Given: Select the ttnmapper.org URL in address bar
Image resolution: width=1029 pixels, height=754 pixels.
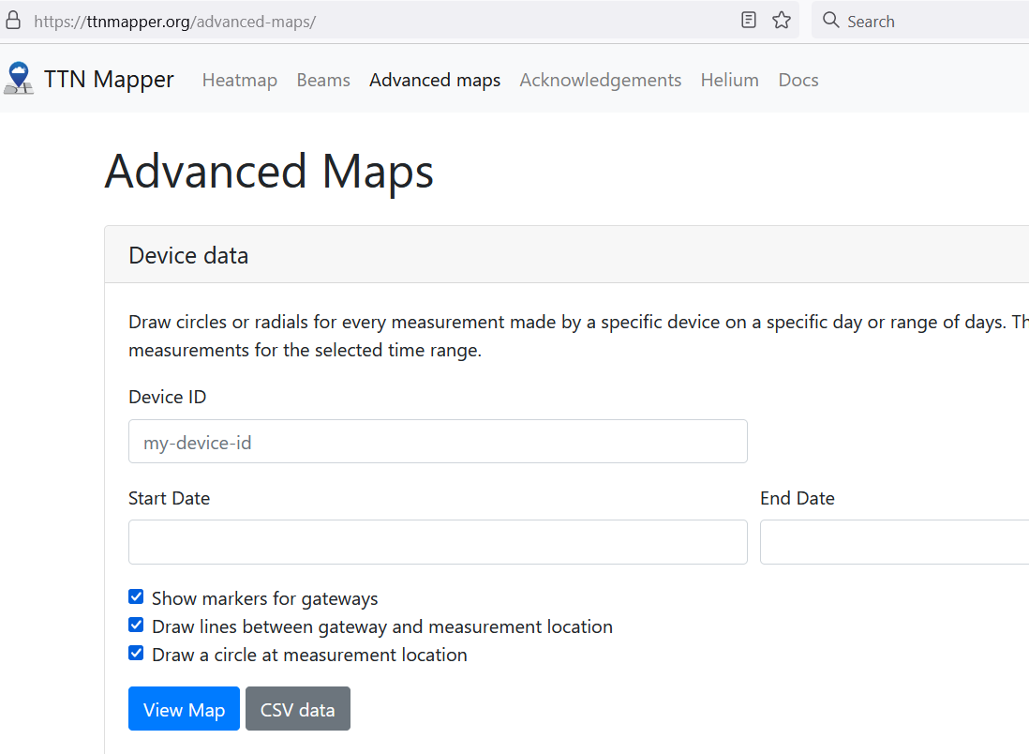Looking at the screenshot, I should pos(175,22).
